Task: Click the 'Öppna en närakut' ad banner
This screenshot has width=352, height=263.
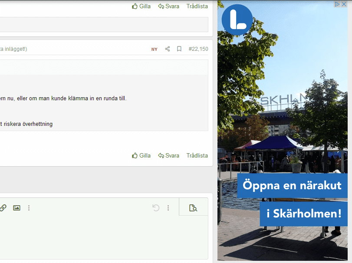Action: pos(292,186)
